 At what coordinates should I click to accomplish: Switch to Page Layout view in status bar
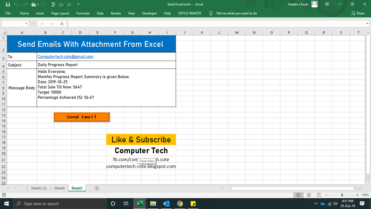click(309, 195)
